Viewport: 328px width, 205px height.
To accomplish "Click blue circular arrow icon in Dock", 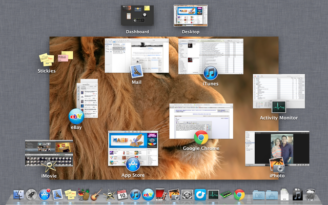I will coord(200,195).
